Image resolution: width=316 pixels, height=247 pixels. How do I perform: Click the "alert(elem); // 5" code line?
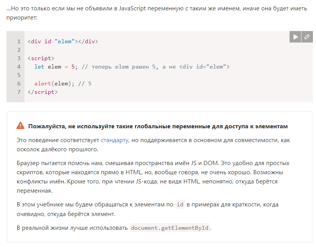[x=63, y=83]
